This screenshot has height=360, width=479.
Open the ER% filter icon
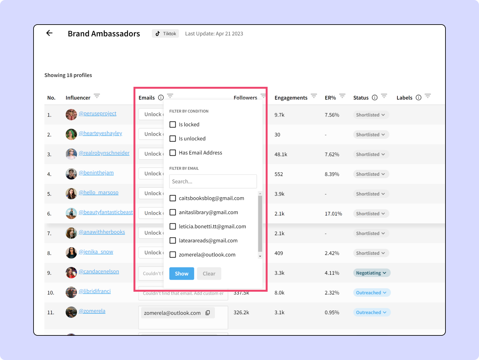tap(342, 96)
